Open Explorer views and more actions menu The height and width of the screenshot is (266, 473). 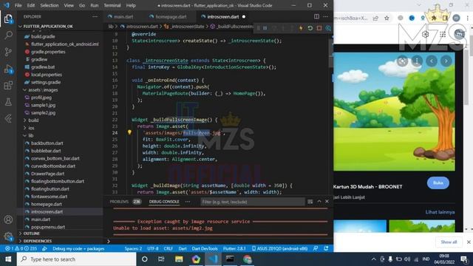(x=95, y=16)
